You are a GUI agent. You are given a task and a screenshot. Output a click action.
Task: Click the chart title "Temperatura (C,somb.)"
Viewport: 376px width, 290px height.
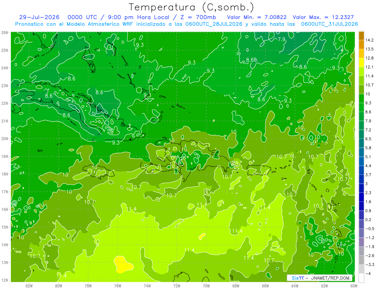(191, 7)
